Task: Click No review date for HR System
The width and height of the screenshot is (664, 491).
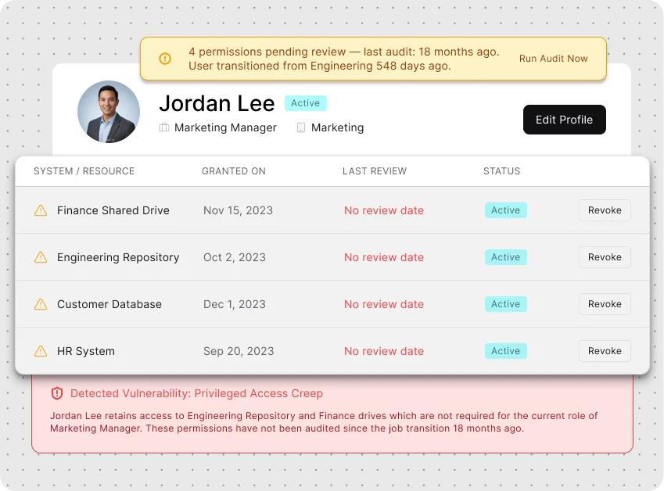Action: coord(384,351)
